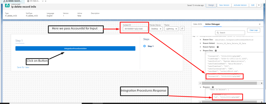Collapse the Request Data node
The height and width of the screenshot is (104, 266).
click(200, 51)
